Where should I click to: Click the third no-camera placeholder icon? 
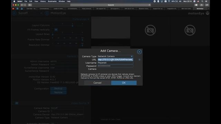(x=190, y=30)
